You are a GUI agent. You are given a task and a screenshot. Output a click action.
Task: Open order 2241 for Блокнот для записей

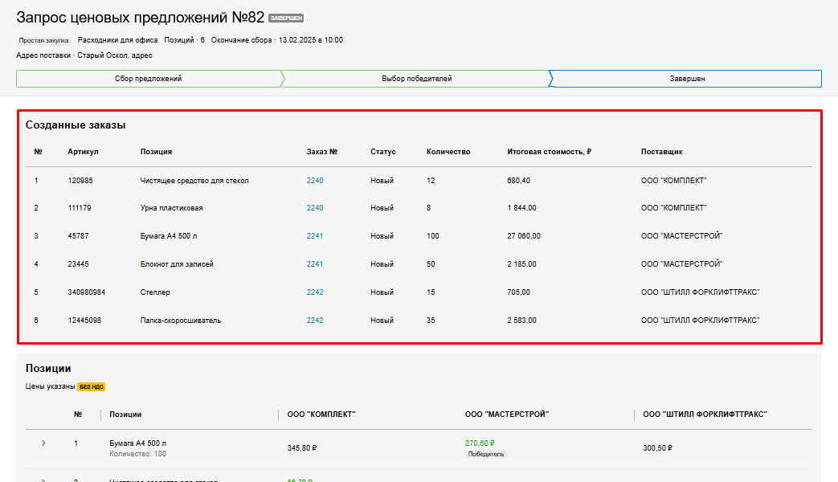point(315,264)
